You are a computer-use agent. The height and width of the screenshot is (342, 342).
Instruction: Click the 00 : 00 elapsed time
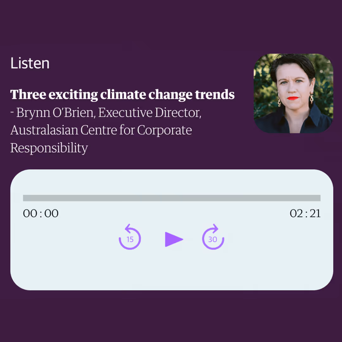point(41,213)
